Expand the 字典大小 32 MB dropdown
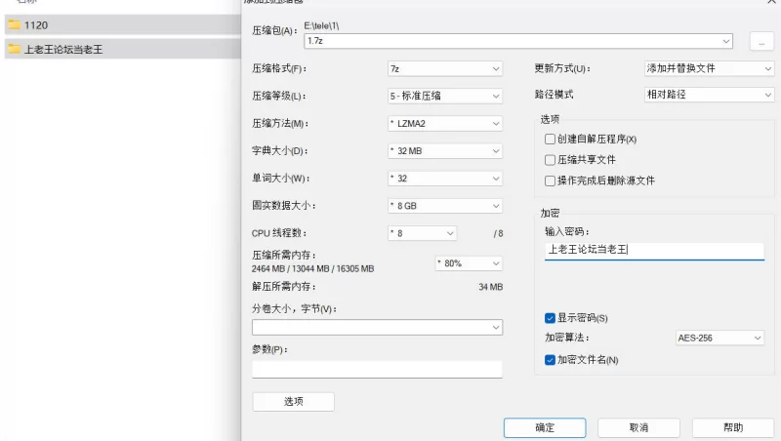The width and height of the screenshot is (781, 441). pyautogui.click(x=444, y=151)
